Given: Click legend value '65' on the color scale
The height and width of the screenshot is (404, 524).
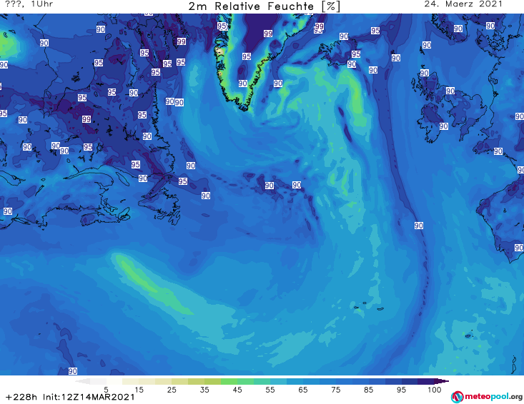Looking at the screenshot, I should click(303, 390).
